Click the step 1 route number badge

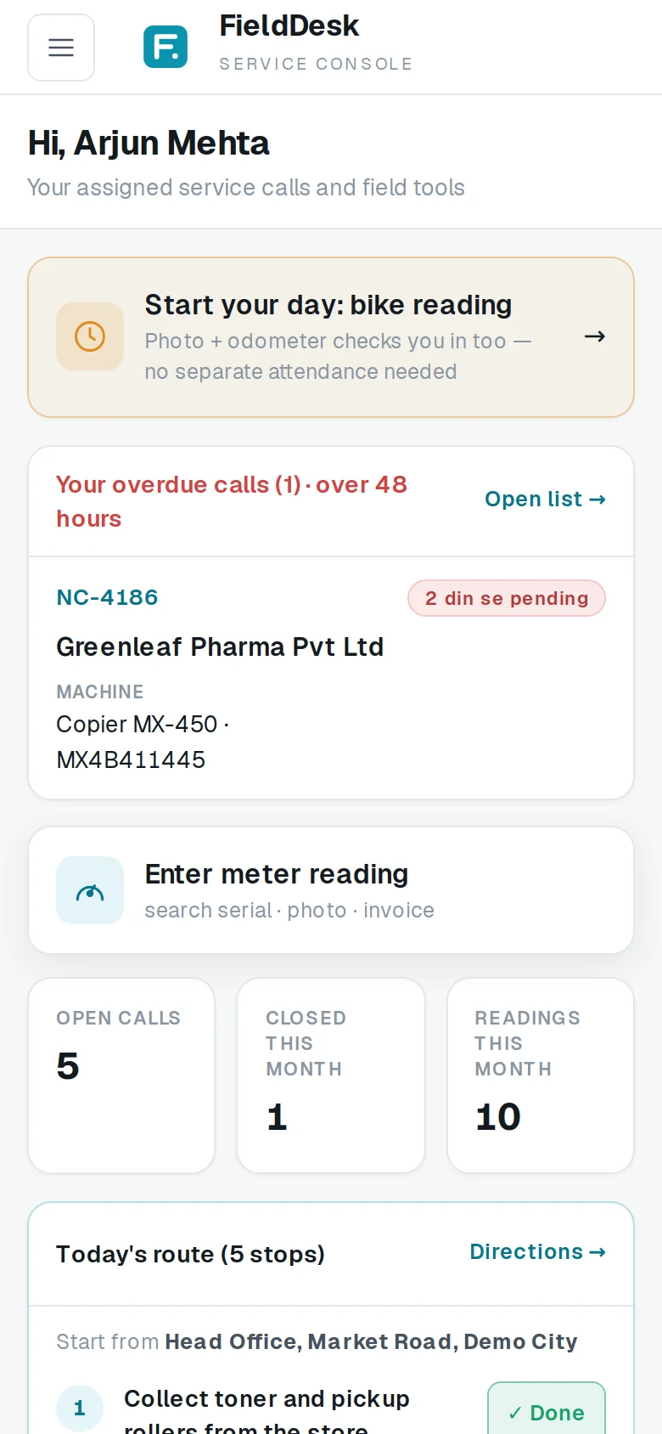point(80,1408)
